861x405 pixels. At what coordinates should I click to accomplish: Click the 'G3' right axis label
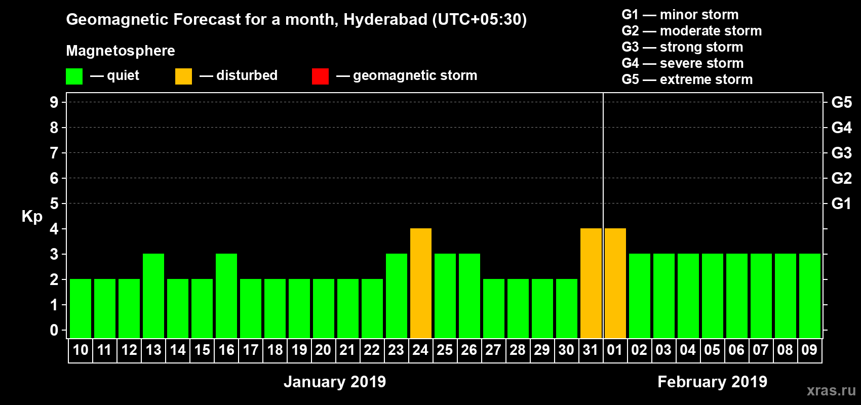(x=842, y=153)
